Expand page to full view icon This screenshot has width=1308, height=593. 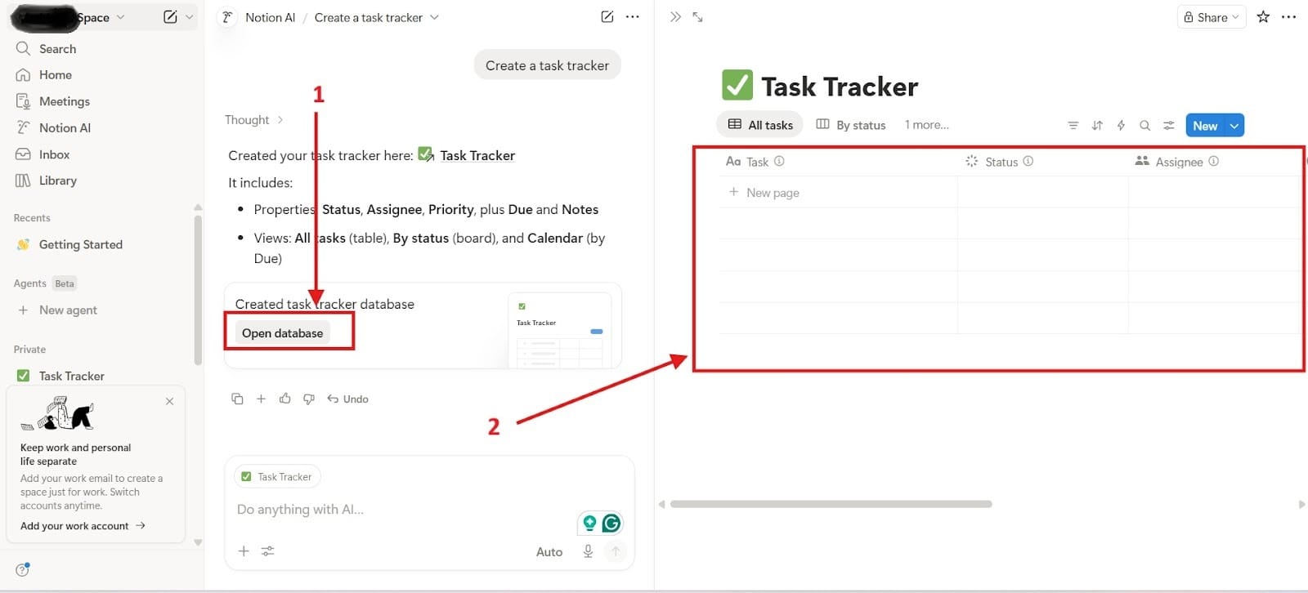[x=698, y=17]
